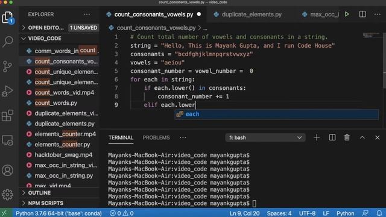Change indentation via Spaces: 4
This screenshot has height=217, width=386.
[279, 213]
